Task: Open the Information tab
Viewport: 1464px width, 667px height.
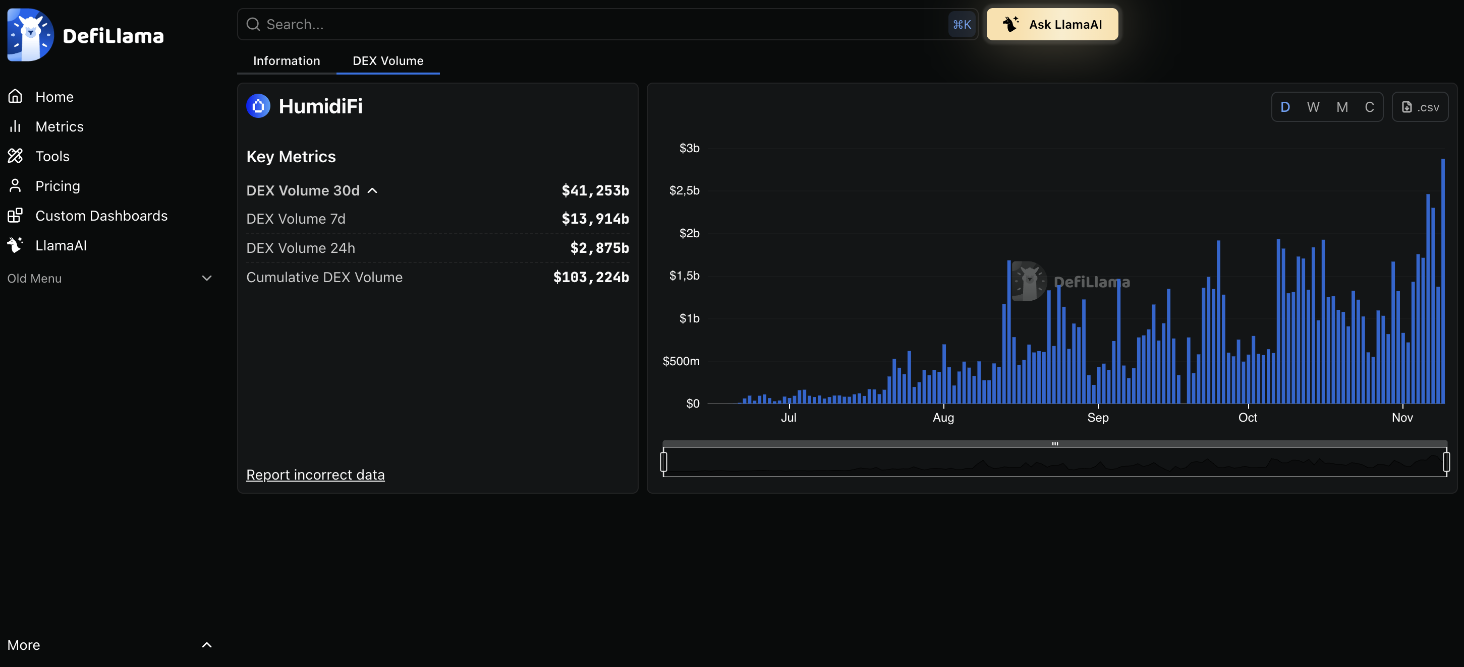Action: tap(287, 61)
